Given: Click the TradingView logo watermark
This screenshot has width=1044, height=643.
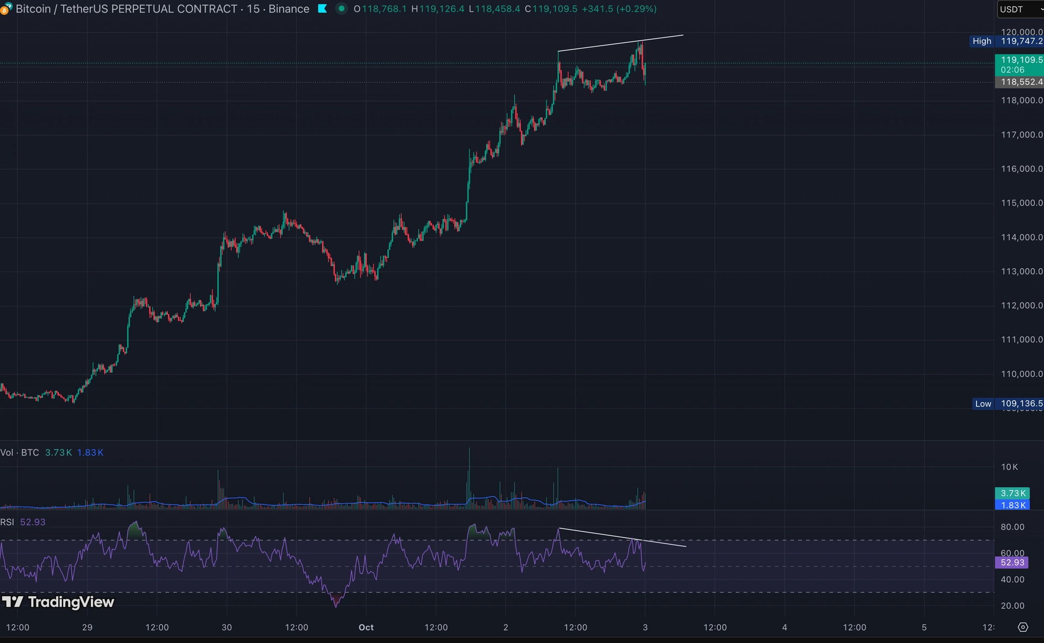Looking at the screenshot, I should point(58,602).
